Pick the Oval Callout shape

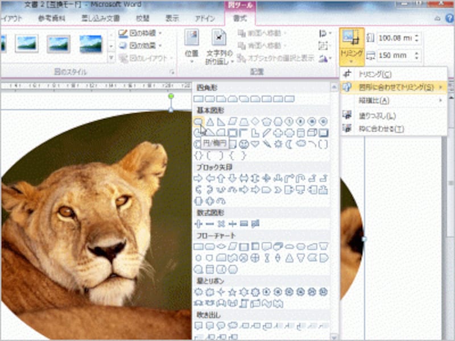coord(221,326)
